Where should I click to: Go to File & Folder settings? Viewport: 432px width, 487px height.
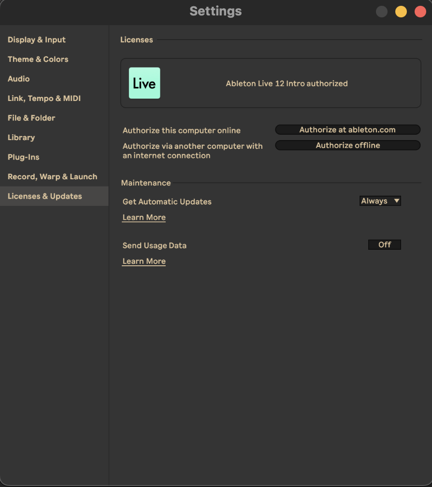pos(31,118)
